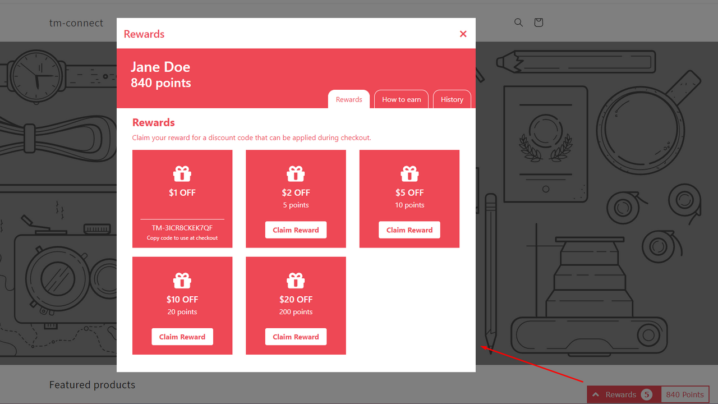
Task: Collapse the Rewards launcher chevron arrow
Action: [596, 394]
